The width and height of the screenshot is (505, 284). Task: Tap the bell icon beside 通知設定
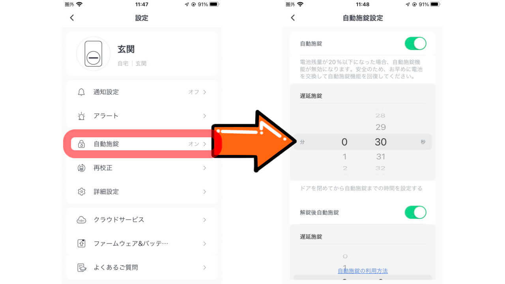coord(81,92)
